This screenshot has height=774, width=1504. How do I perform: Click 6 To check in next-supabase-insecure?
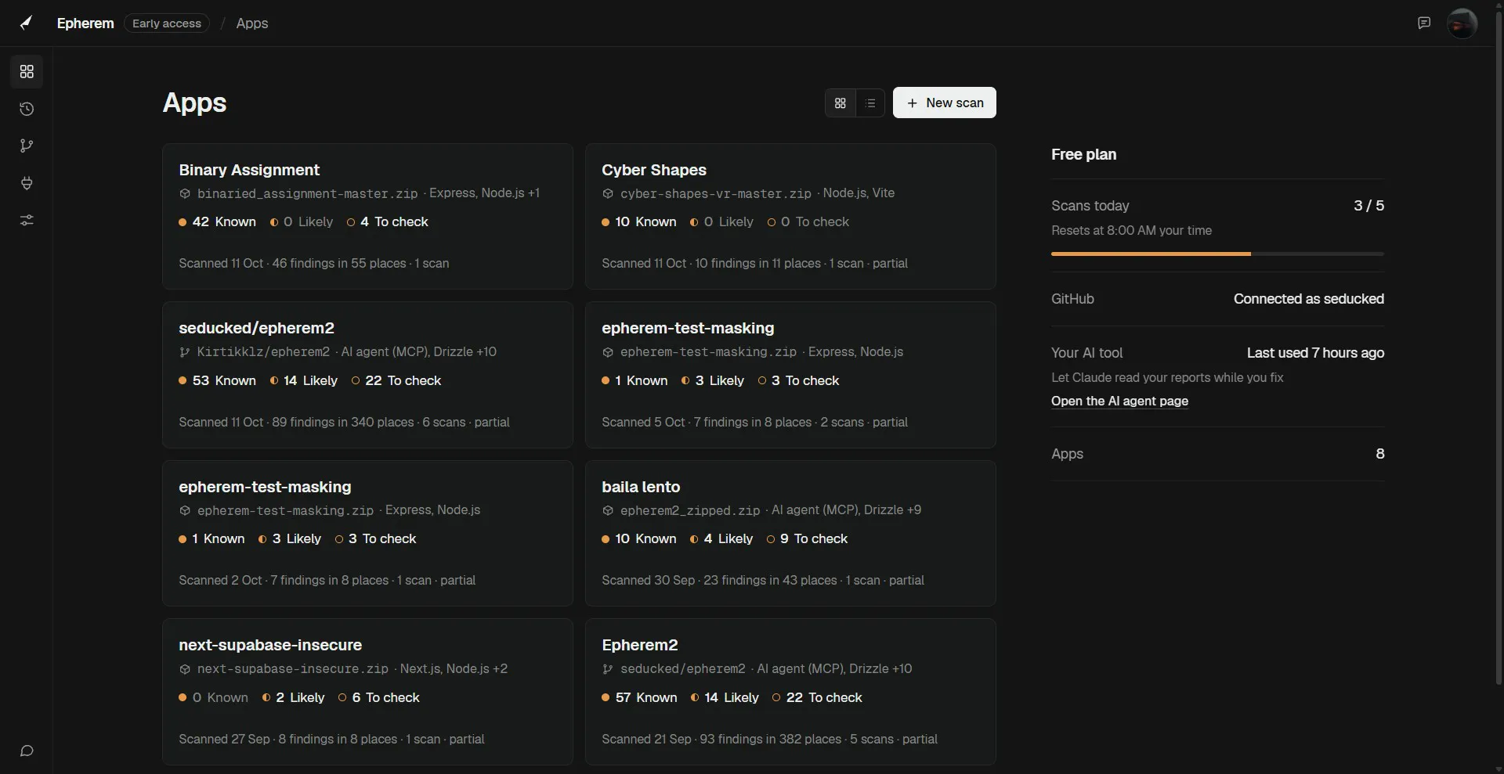tap(379, 697)
